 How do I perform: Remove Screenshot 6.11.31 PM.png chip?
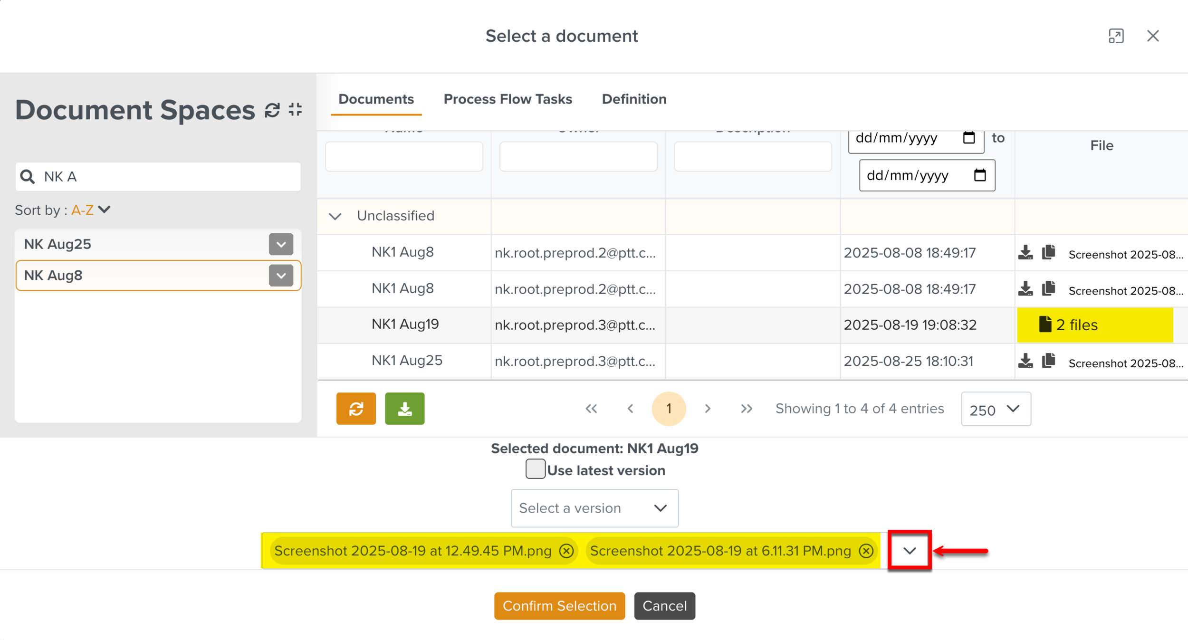(x=866, y=551)
